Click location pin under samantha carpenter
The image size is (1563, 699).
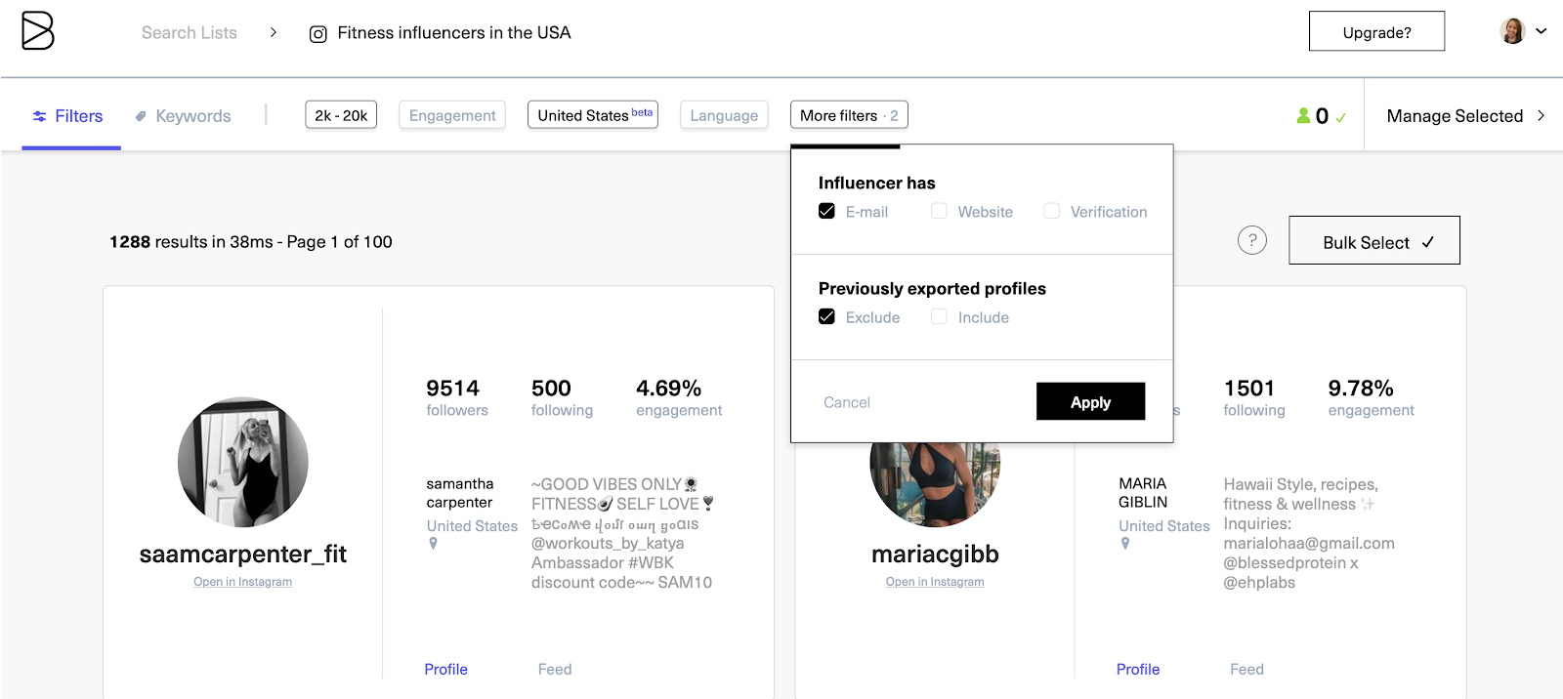click(433, 544)
